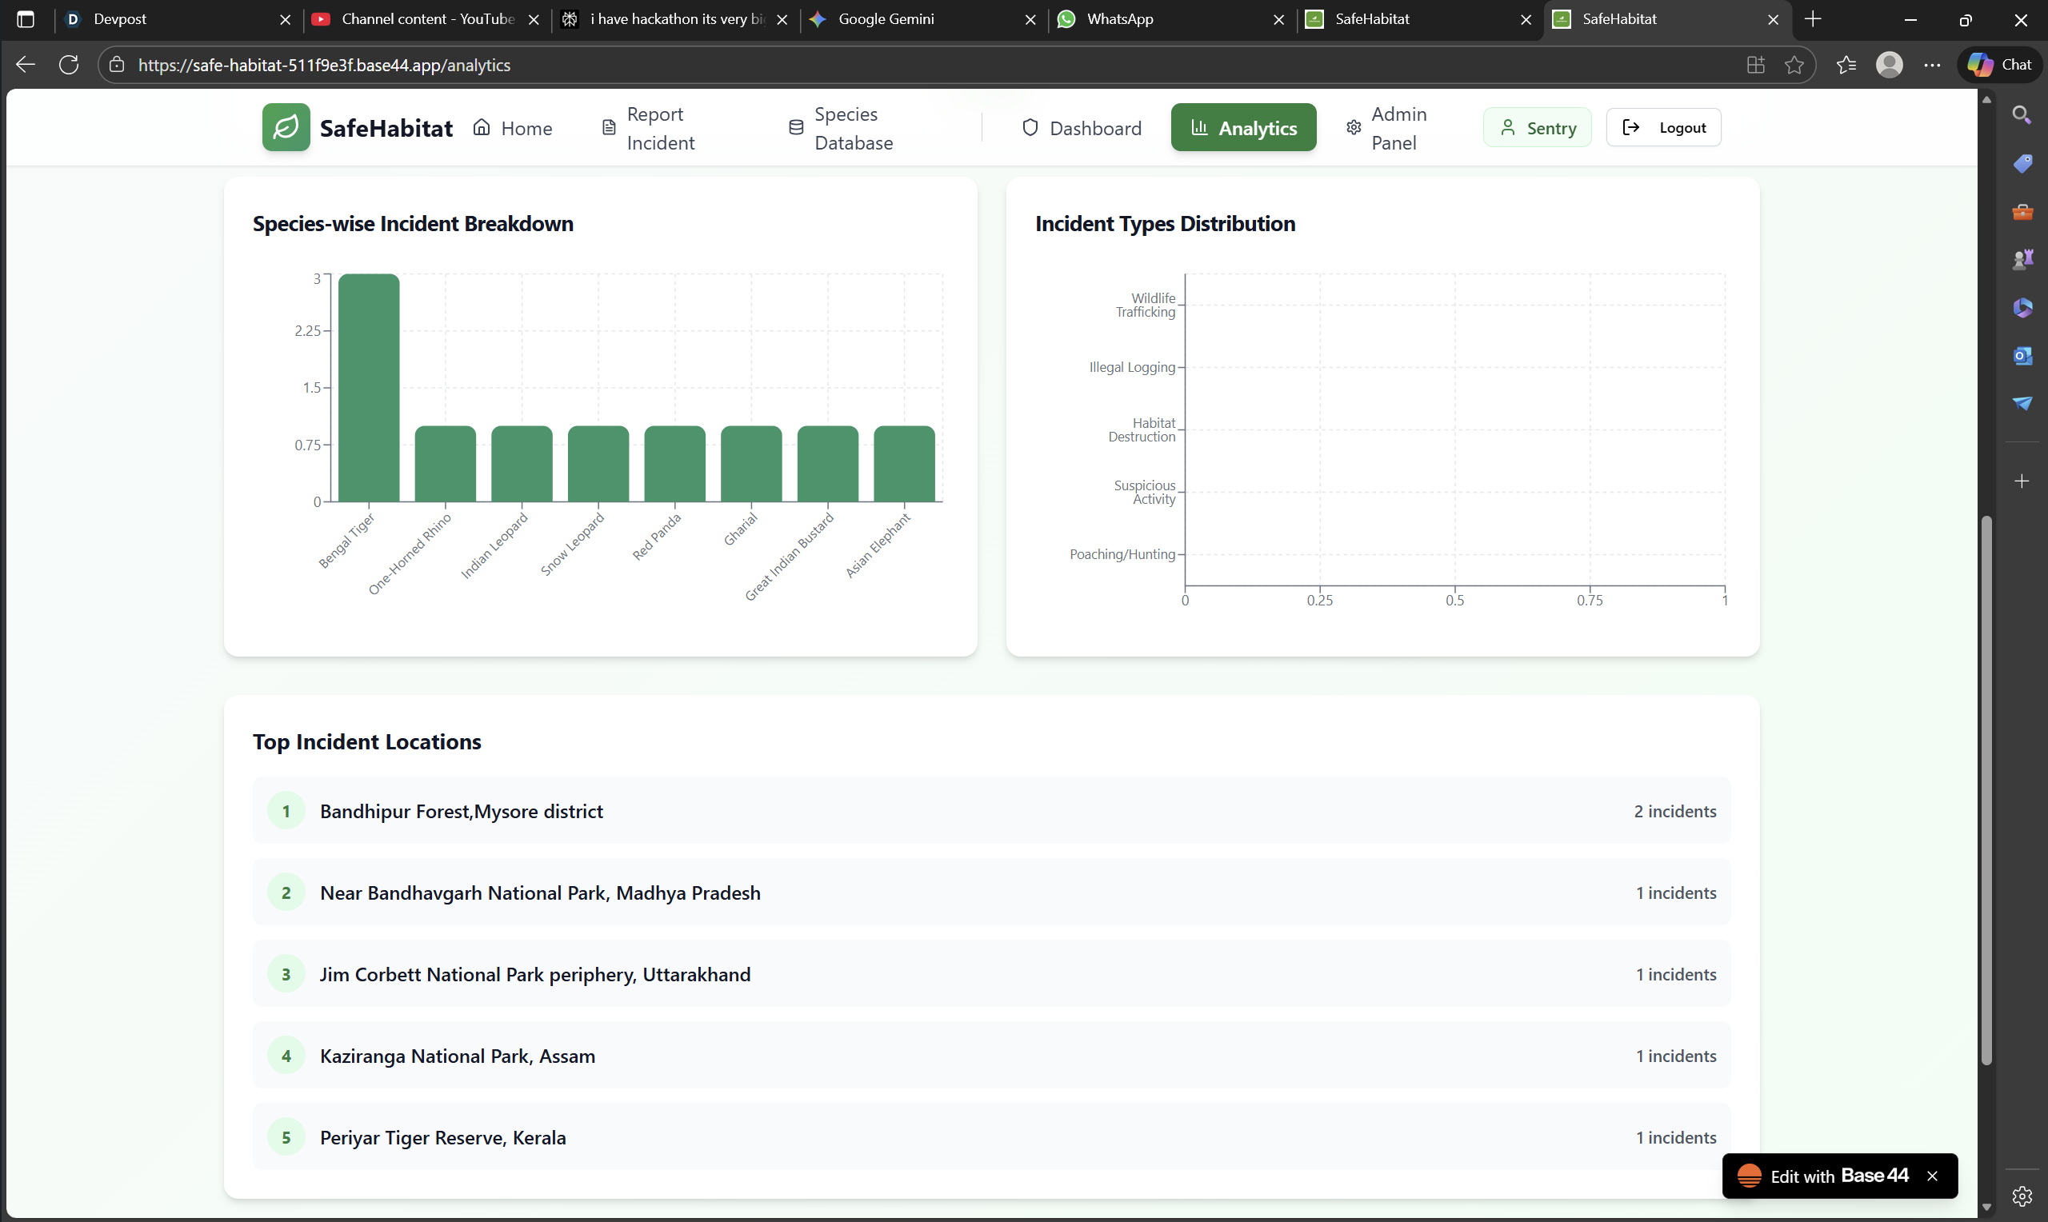
Task: Click the SafeHabitat leaf logo icon
Action: tap(286, 128)
